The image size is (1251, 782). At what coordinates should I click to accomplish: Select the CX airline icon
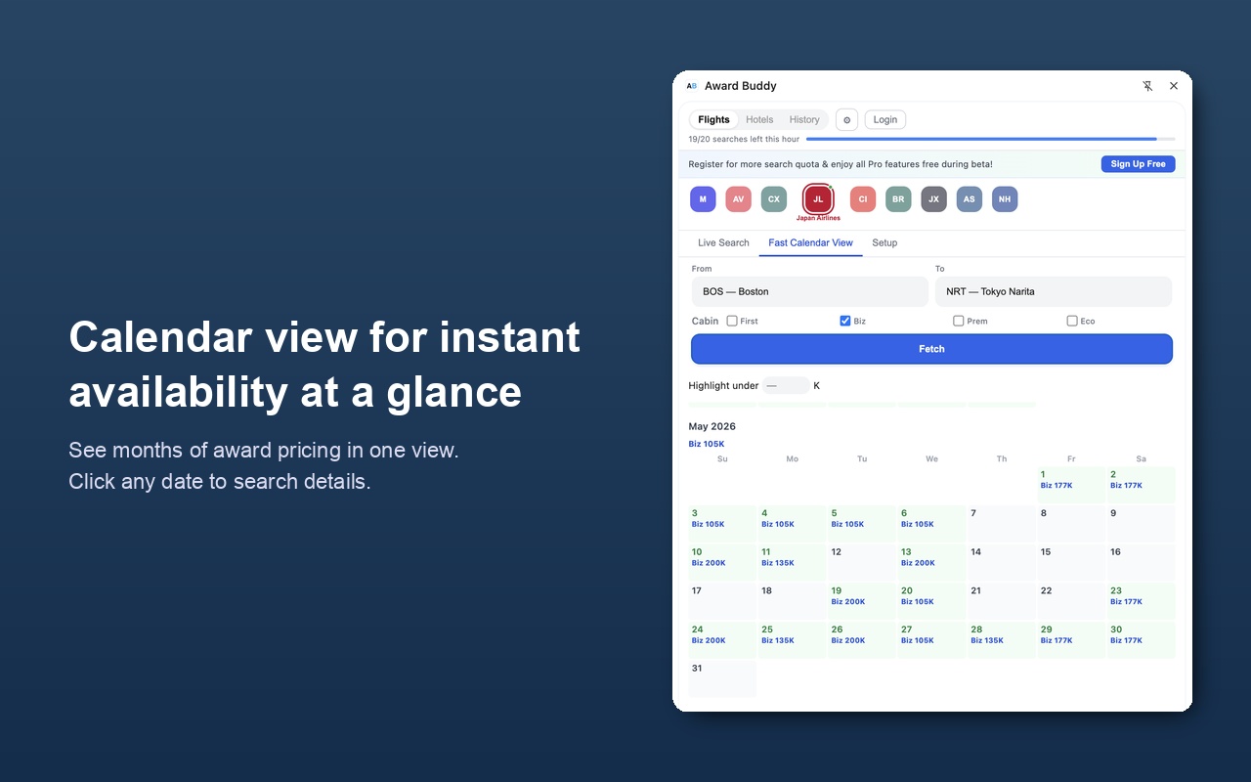[773, 199]
